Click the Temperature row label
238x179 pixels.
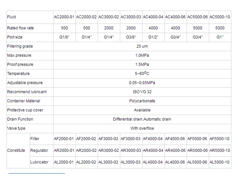pos(18,74)
